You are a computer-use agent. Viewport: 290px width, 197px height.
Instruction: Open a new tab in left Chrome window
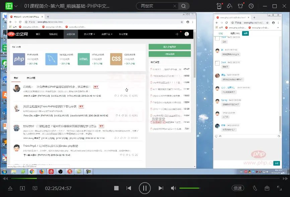(x=48, y=17)
